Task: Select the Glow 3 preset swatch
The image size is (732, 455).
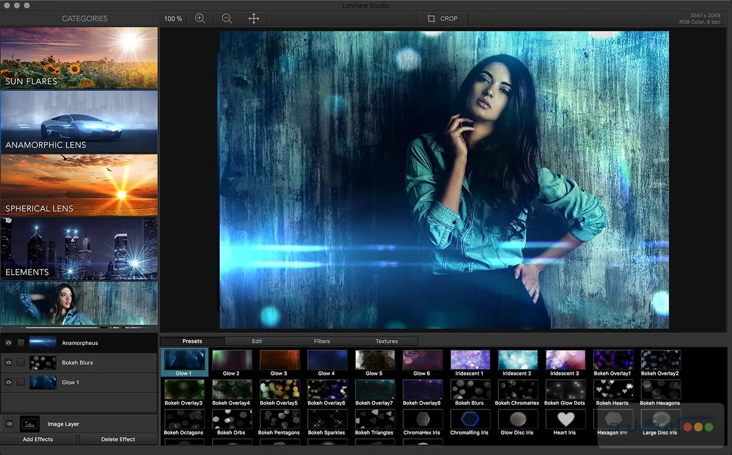Action: pos(279,359)
